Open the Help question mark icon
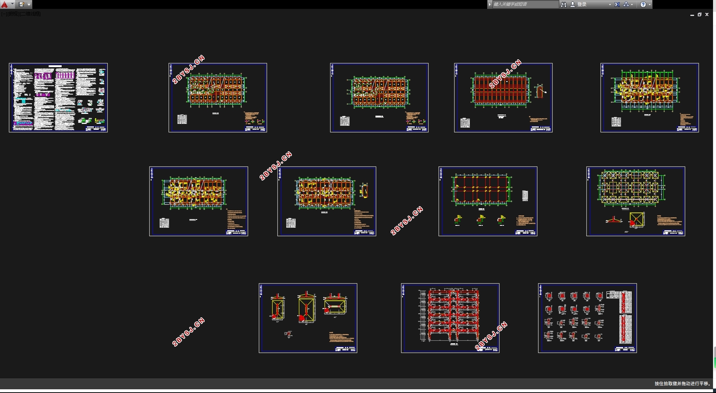 (x=643, y=4)
